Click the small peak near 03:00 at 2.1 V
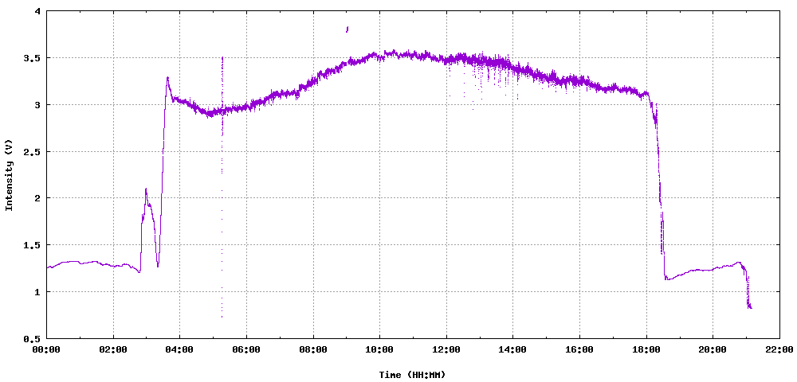This screenshot has width=797, height=382. 146,189
